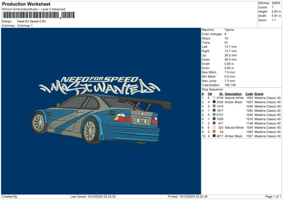Select the black swatch in stop row 2

coord(214,102)
